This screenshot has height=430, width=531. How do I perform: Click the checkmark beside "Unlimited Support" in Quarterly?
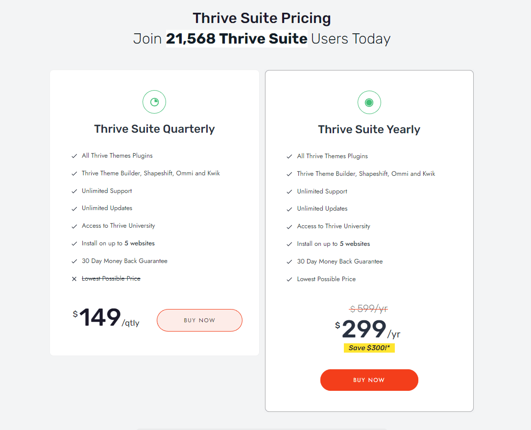[74, 191]
